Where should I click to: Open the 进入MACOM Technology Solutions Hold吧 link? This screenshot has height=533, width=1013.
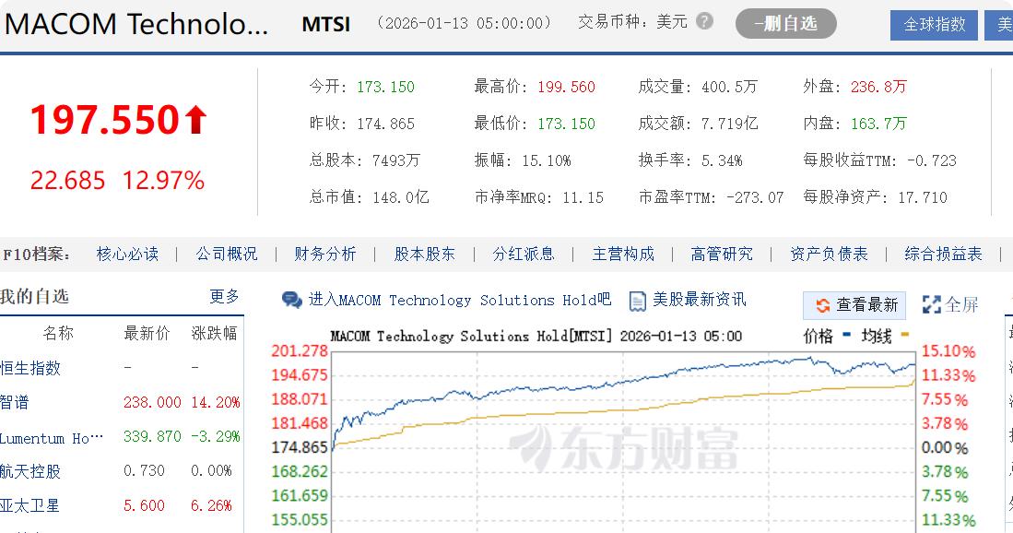pyautogui.click(x=459, y=300)
